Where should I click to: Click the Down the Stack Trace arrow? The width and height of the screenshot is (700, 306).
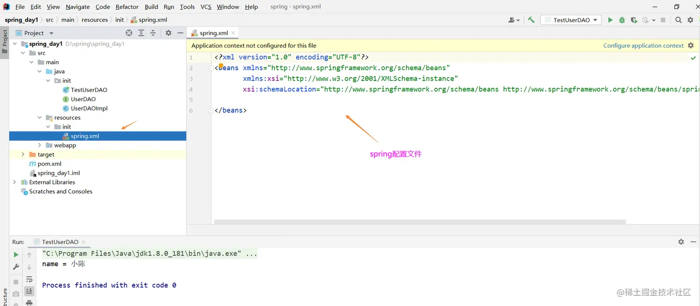coord(29,267)
